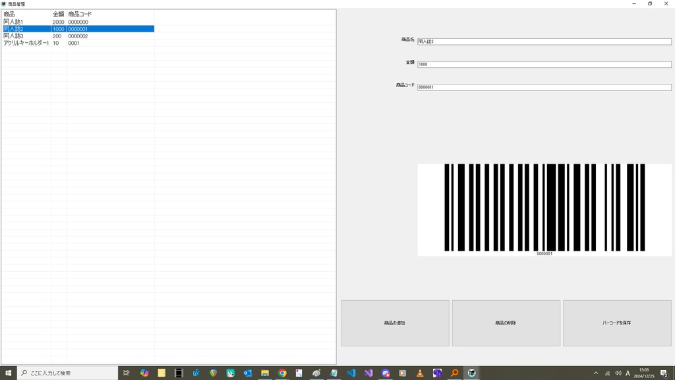Open Visual Studio Code from the taskbar
The image size is (675, 380).
click(x=351, y=373)
